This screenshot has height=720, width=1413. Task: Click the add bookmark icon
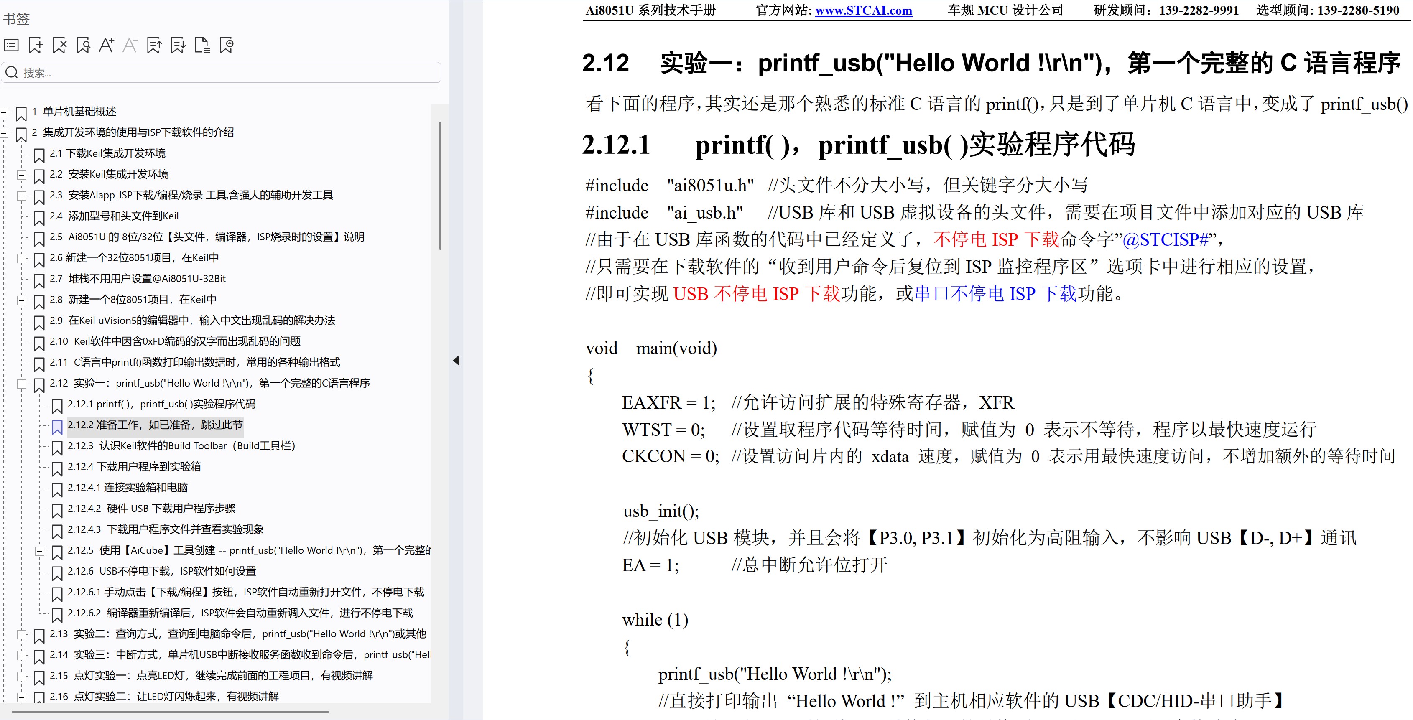(36, 46)
